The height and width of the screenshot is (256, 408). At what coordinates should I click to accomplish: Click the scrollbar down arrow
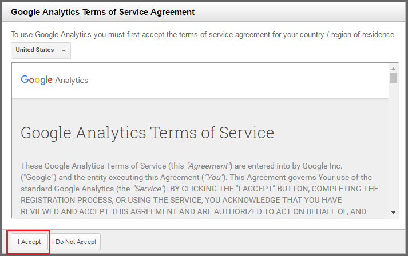tap(393, 213)
